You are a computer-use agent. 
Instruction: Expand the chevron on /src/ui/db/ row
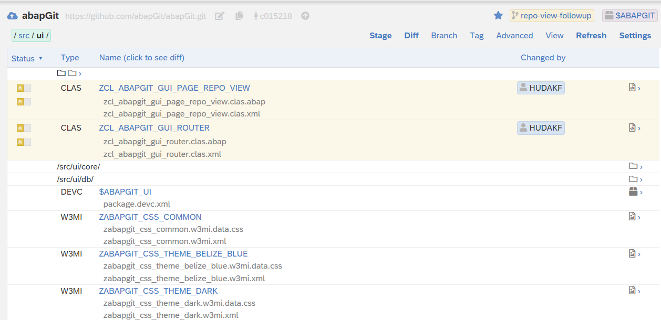pyautogui.click(x=642, y=180)
